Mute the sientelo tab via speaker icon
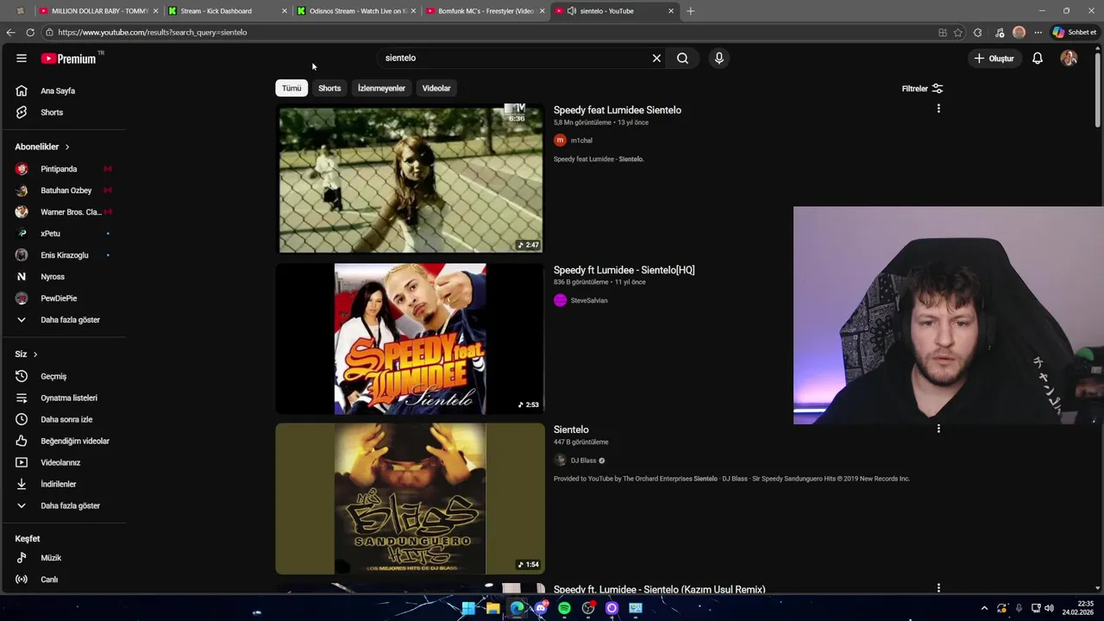 (x=572, y=11)
